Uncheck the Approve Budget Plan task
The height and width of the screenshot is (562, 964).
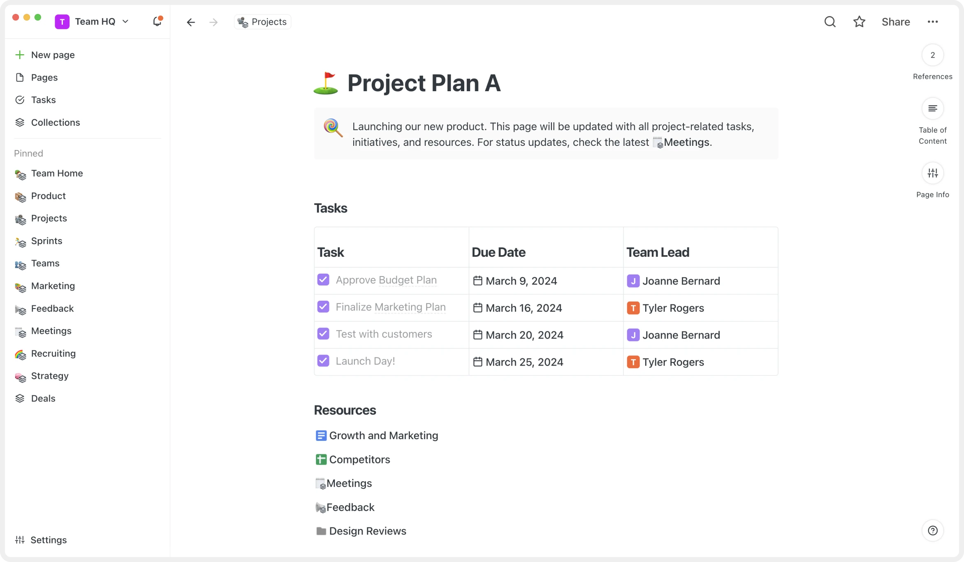pos(323,279)
